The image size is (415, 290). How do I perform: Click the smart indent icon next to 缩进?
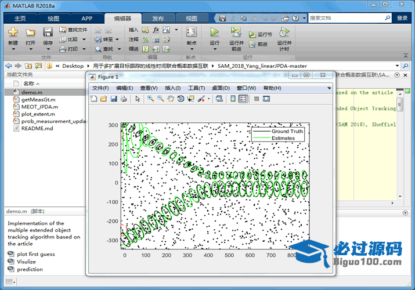pyautogui.click(x=146, y=49)
